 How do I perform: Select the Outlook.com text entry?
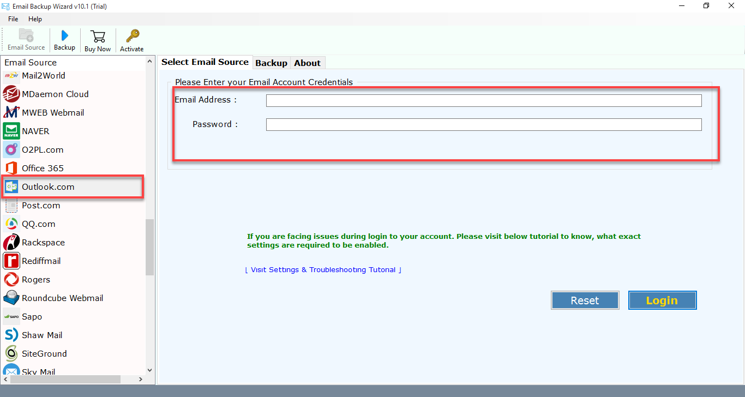pyautogui.click(x=48, y=187)
